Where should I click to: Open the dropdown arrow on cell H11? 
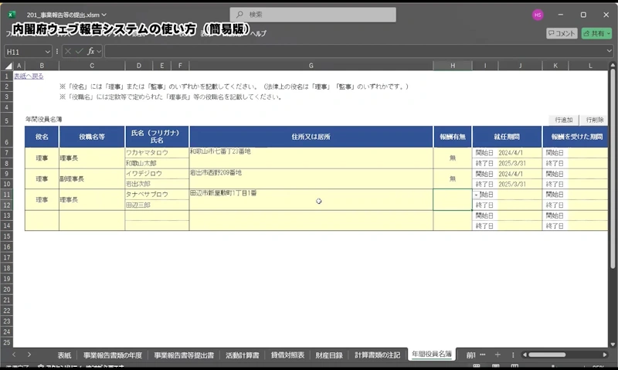[476, 195]
